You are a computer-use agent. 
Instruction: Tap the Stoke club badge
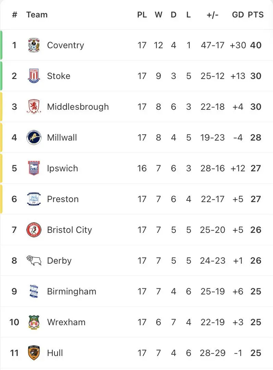34,76
